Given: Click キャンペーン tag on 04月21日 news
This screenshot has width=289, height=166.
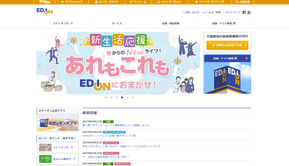Looking at the screenshot, I should 111,143.
